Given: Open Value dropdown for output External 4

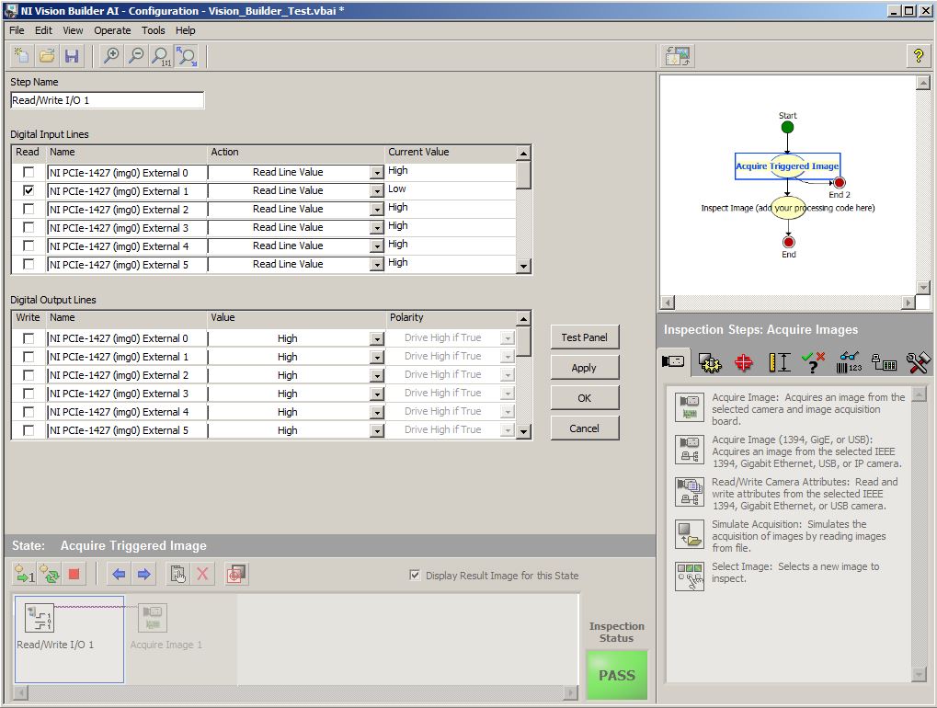Looking at the screenshot, I should click(376, 412).
